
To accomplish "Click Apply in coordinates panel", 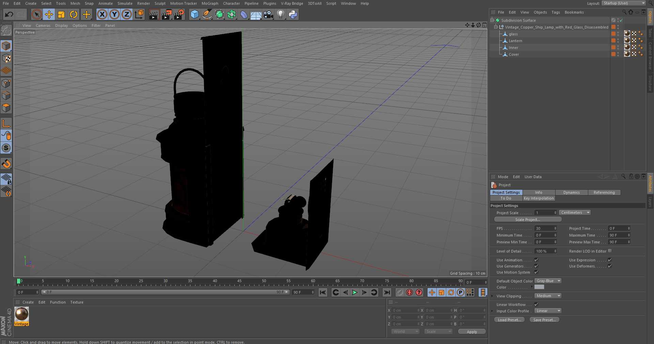I will [x=472, y=331].
